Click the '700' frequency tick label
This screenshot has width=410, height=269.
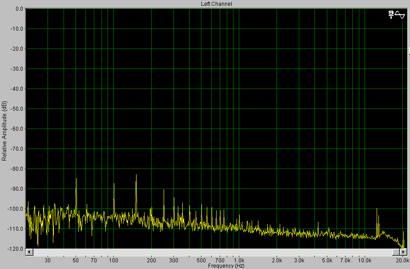pos(220,261)
